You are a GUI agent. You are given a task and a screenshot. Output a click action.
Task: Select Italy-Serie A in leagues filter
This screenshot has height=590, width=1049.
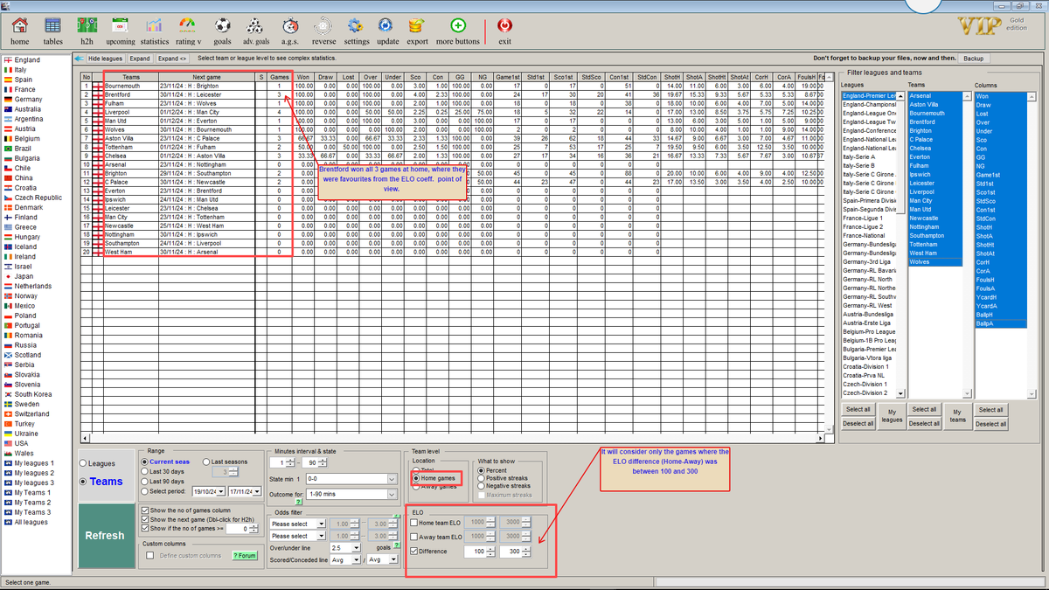click(869, 156)
